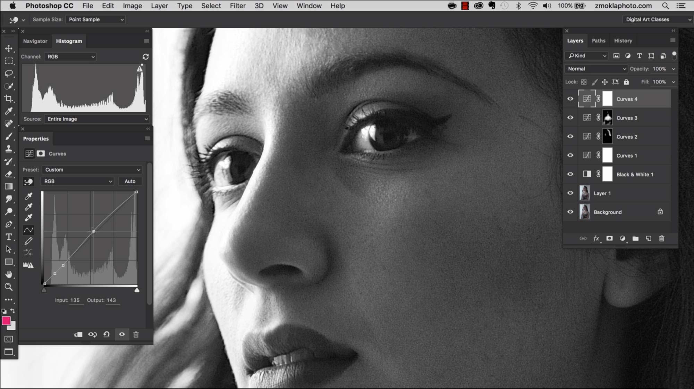
Task: Switch to the History tab
Action: coord(623,41)
